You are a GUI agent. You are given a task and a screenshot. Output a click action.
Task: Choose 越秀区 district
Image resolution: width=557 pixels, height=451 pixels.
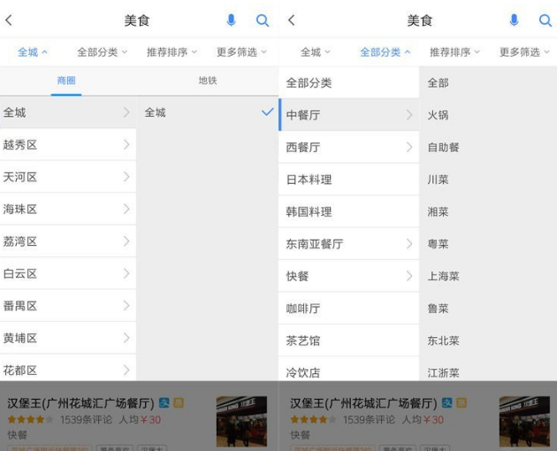(x=68, y=145)
